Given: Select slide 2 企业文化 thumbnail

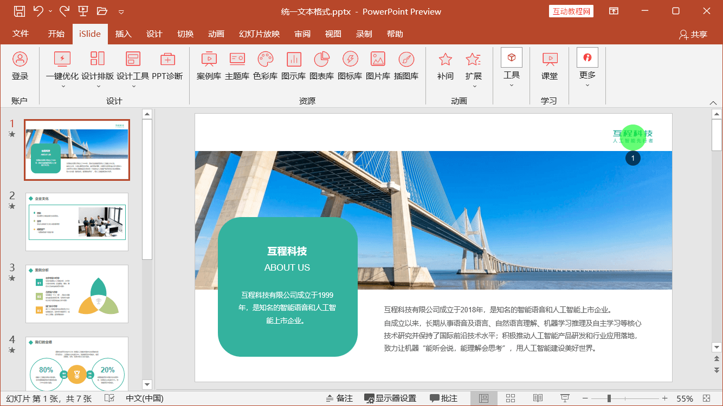Looking at the screenshot, I should pyautogui.click(x=77, y=222).
